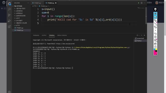
Task: Open the whiteboard tool in drawing toolbar
Action: tap(155, 40)
